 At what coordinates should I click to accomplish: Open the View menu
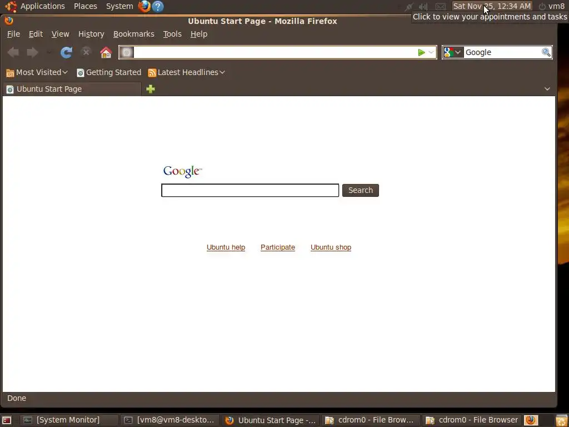click(60, 34)
